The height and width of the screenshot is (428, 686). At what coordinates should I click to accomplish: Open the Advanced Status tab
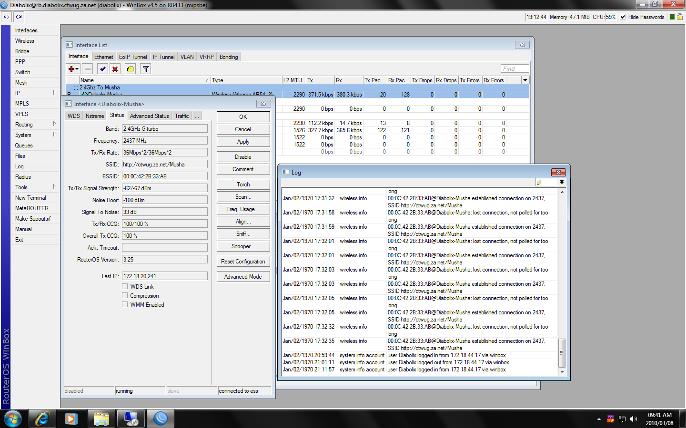150,116
